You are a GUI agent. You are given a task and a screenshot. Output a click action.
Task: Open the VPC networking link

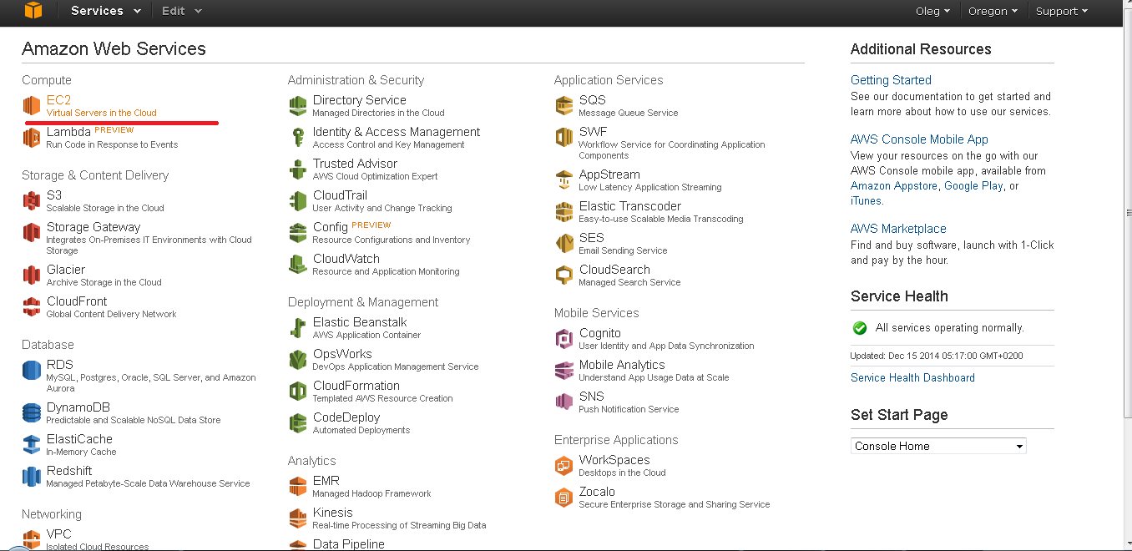click(x=59, y=534)
